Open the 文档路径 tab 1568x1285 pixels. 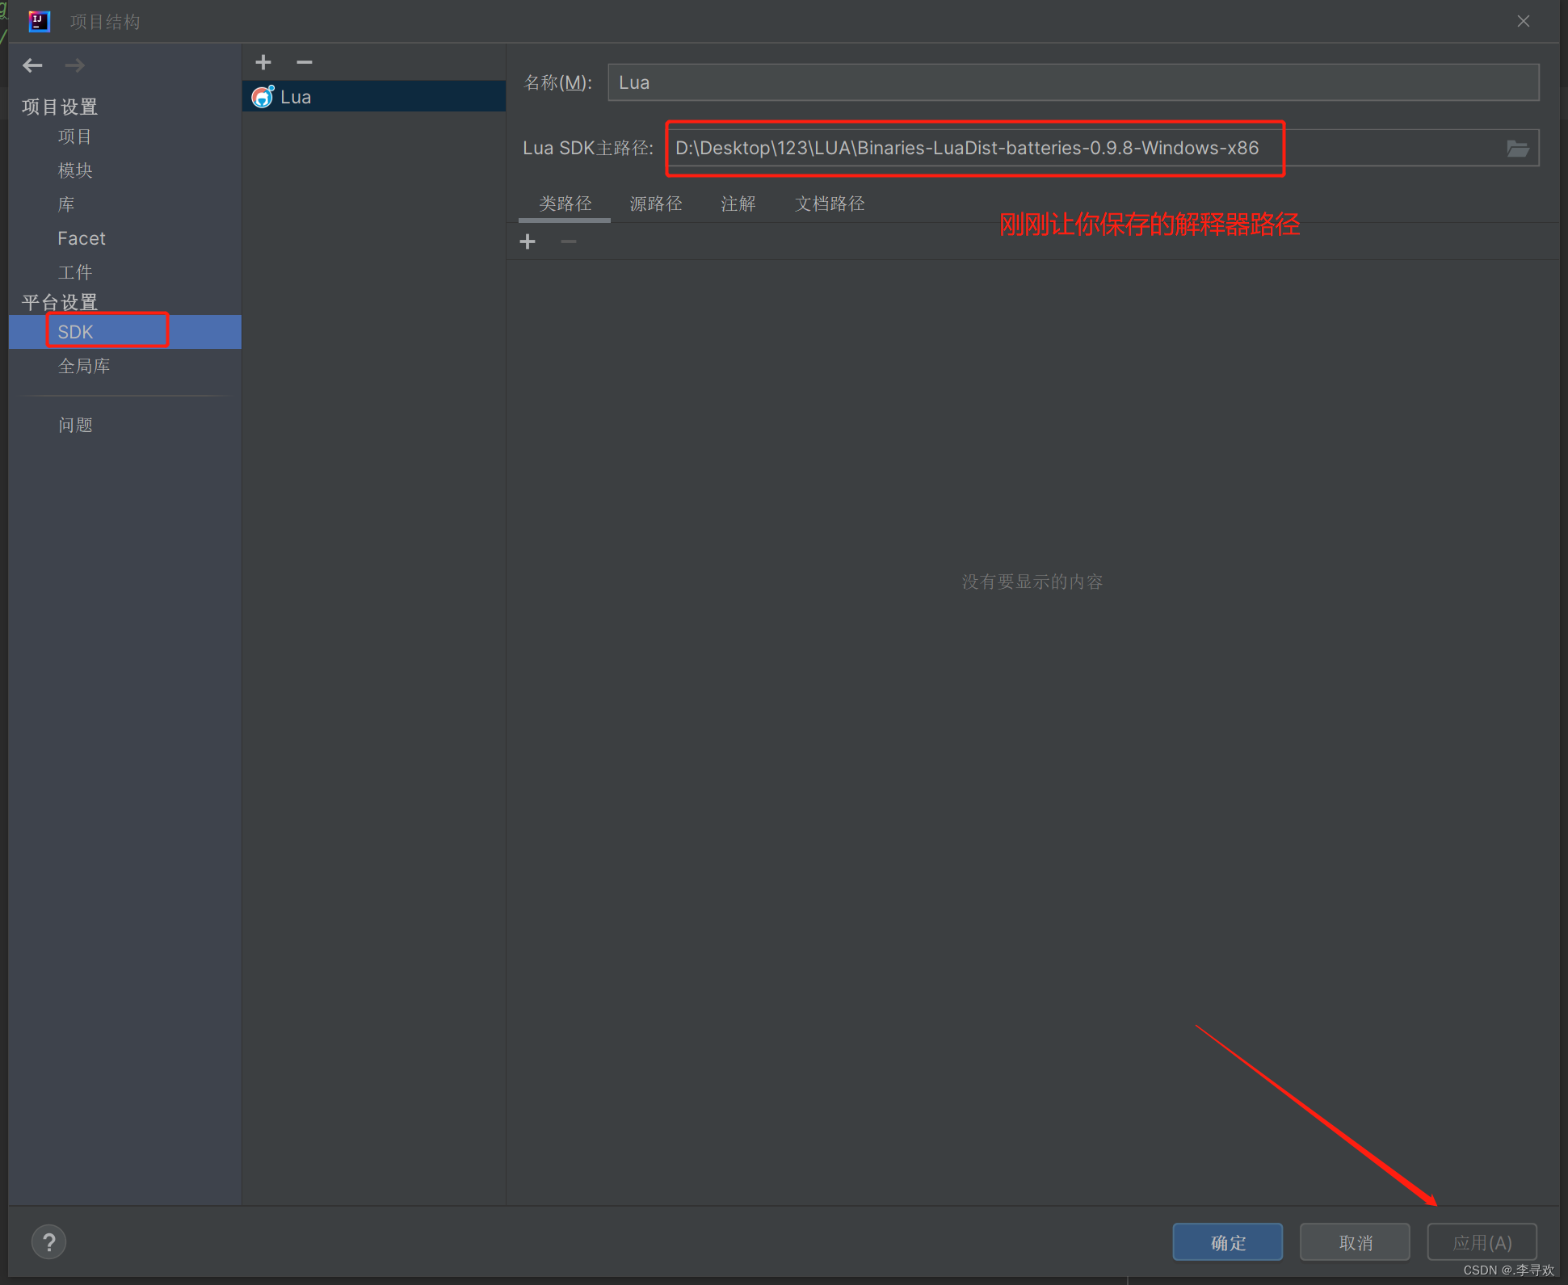829,204
